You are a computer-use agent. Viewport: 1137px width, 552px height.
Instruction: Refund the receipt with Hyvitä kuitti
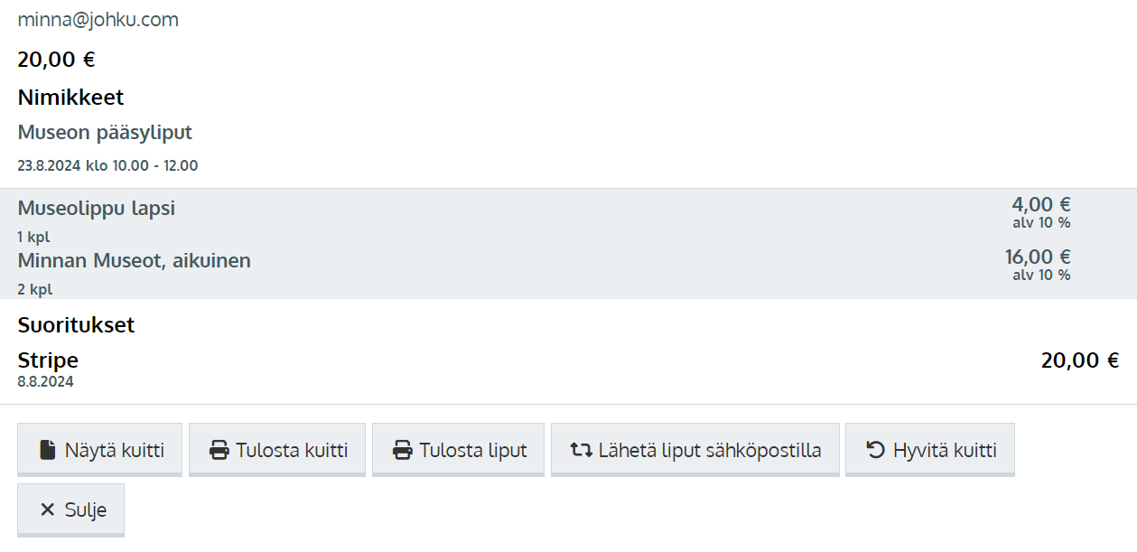pyautogui.click(x=930, y=449)
